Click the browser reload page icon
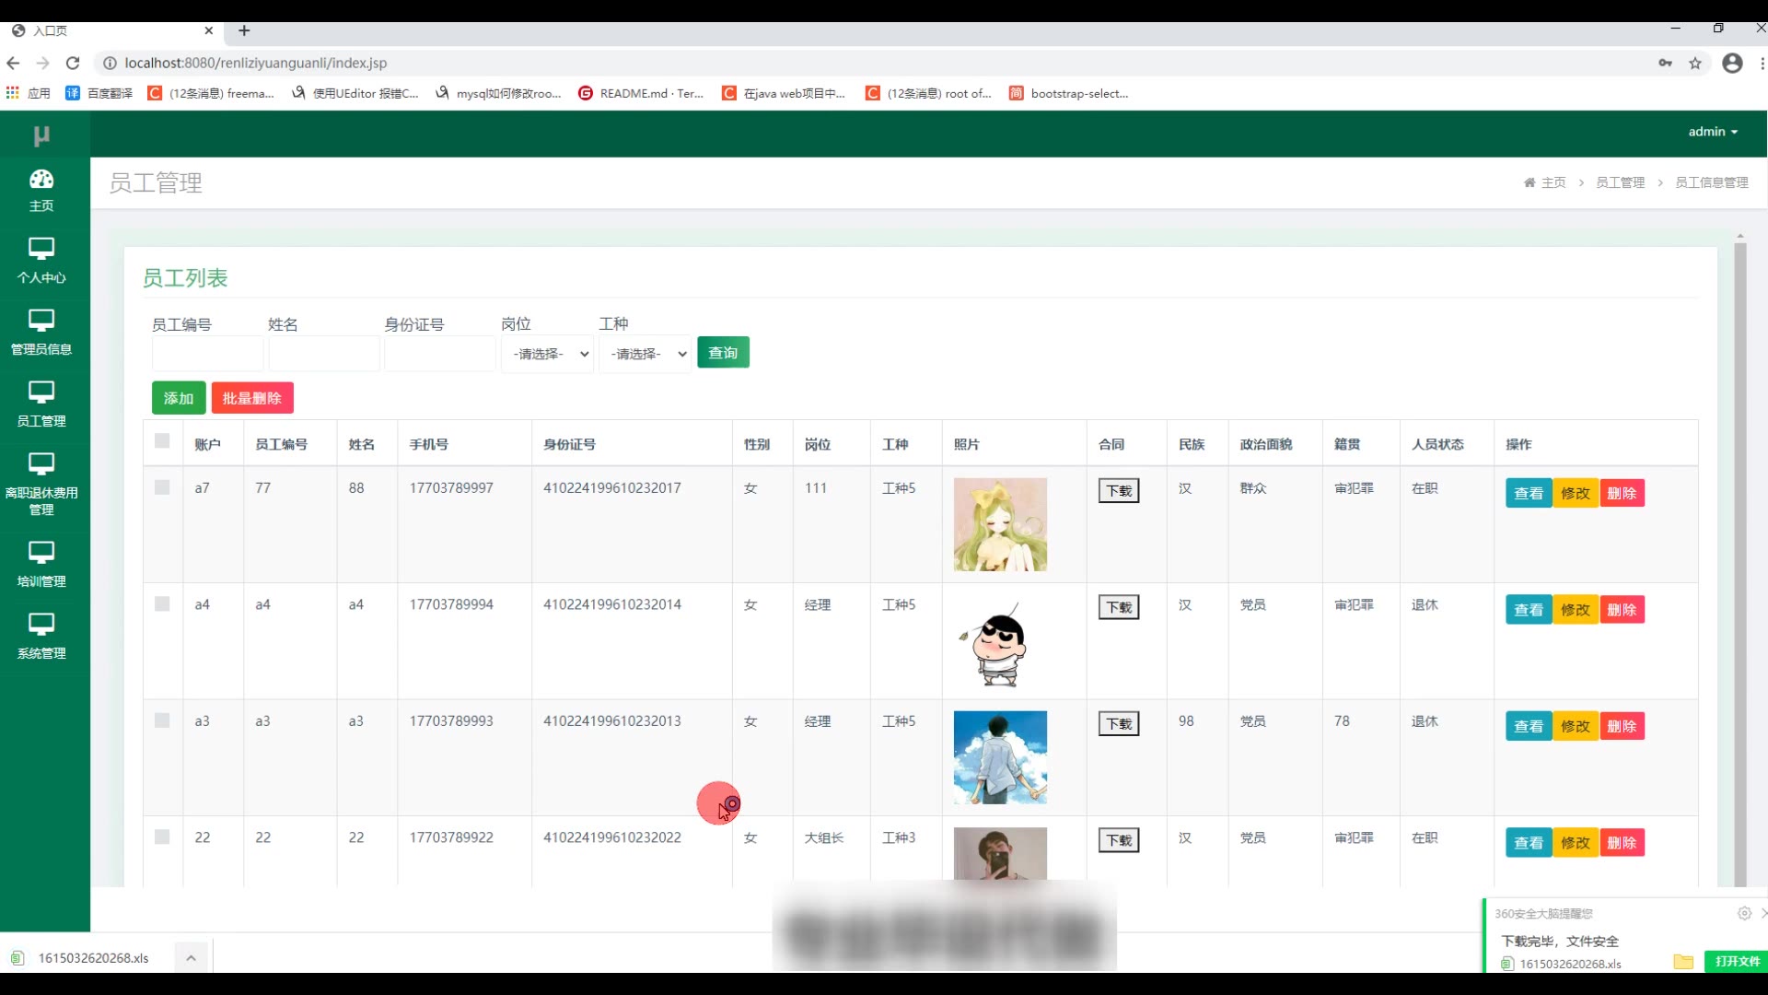This screenshot has width=1768, height=995. coord(73,63)
